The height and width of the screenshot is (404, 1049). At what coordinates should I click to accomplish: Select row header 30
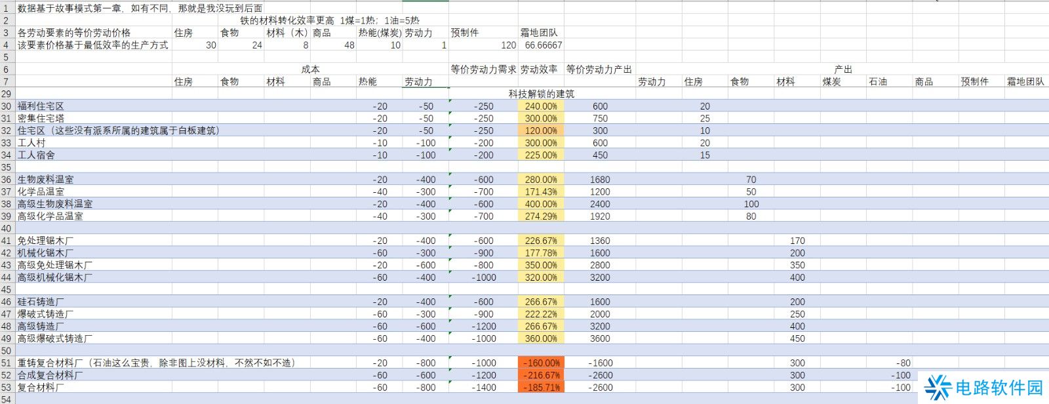[7, 106]
